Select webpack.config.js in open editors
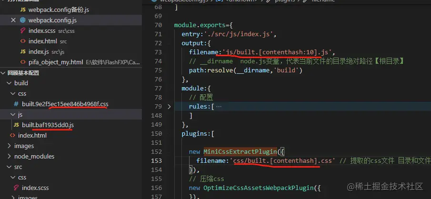The image size is (431, 199). [52, 20]
